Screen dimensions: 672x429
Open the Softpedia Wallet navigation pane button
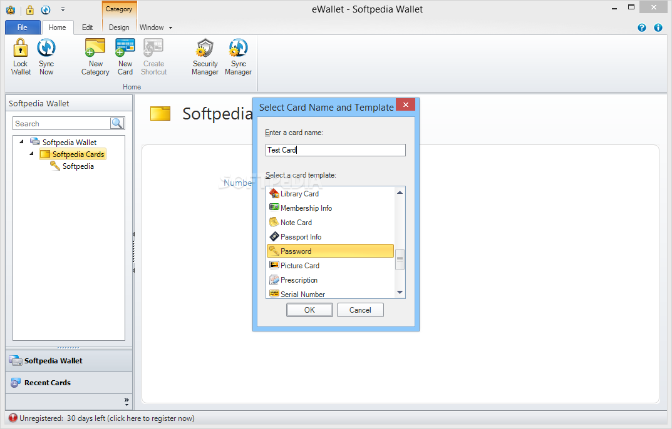tap(69, 360)
